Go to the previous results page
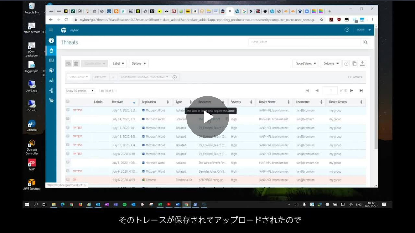This screenshot has height=233, width=415. pos(317,91)
